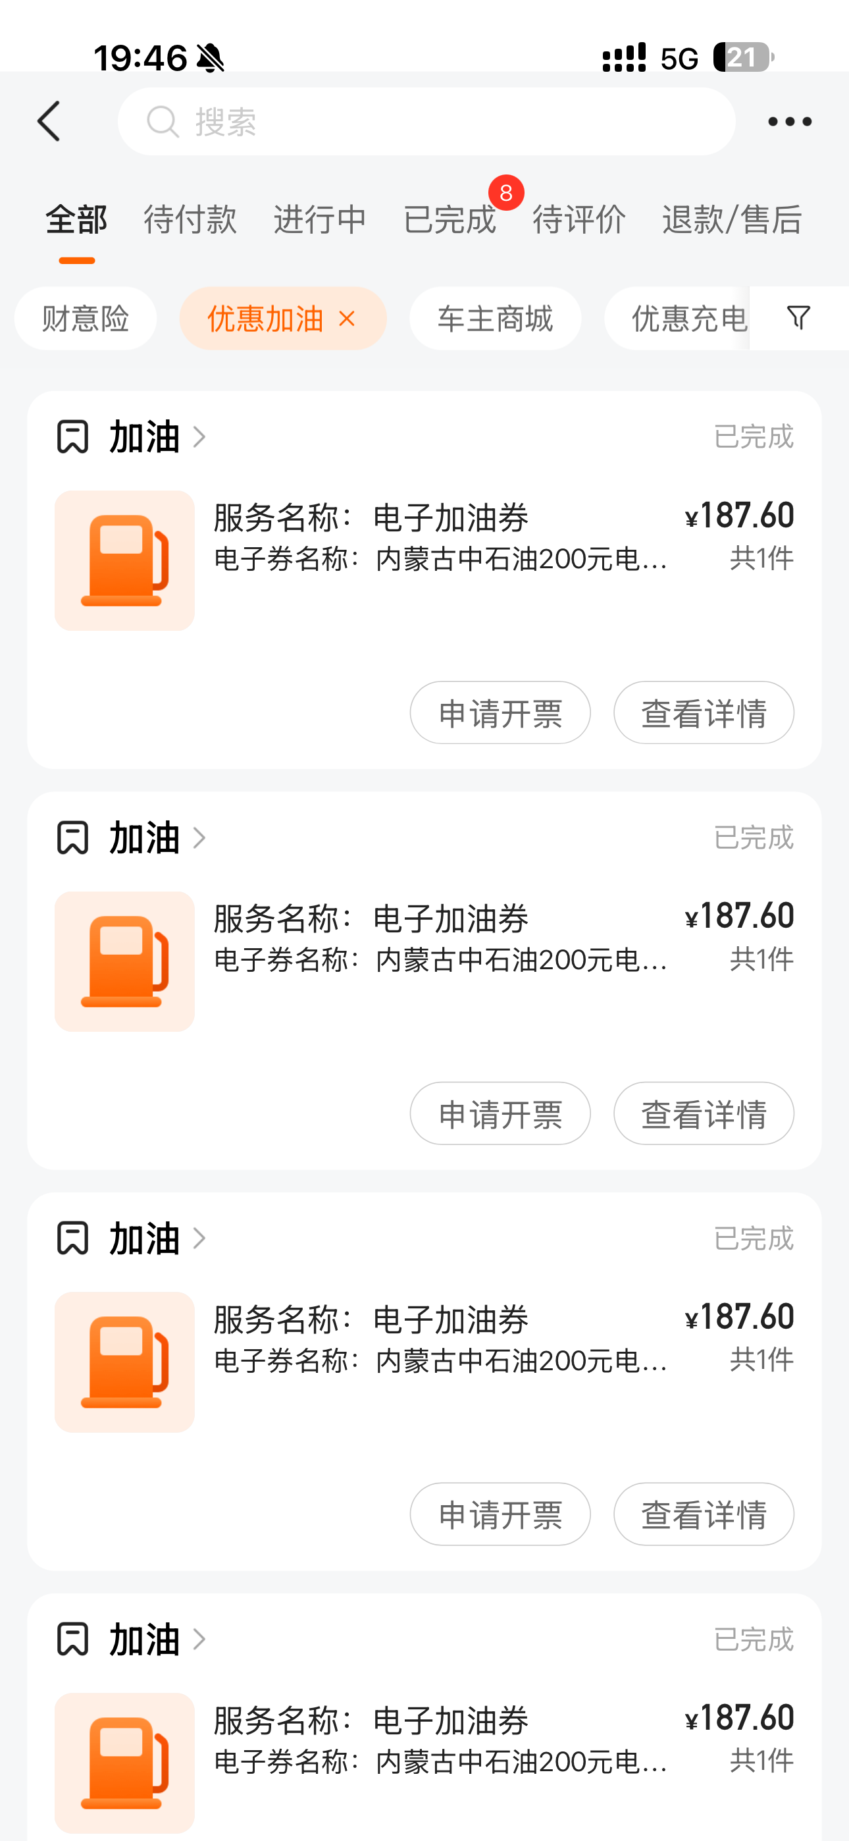This screenshot has height=1841, width=849.
Task: Tap the fourth order's store bookmark icon
Action: pos(72,1639)
